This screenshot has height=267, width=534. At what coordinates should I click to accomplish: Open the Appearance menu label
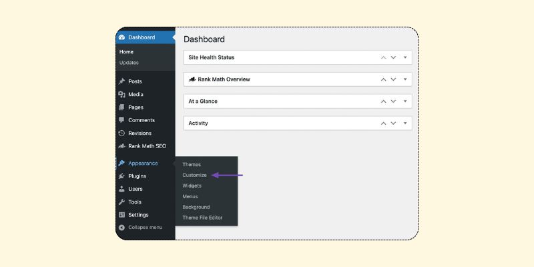143,164
